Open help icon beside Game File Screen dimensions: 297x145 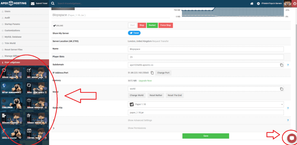point(288,108)
